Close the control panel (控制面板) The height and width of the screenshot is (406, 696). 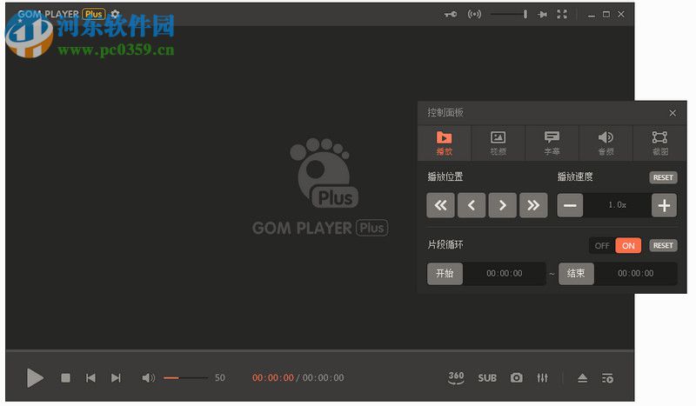point(673,113)
